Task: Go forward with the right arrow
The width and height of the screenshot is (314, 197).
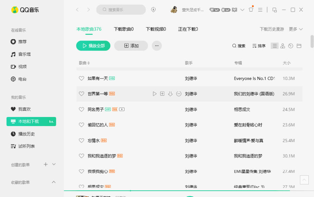Action: tap(89, 10)
